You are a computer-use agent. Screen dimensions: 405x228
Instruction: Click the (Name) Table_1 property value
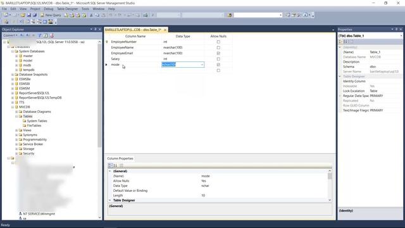385,52
